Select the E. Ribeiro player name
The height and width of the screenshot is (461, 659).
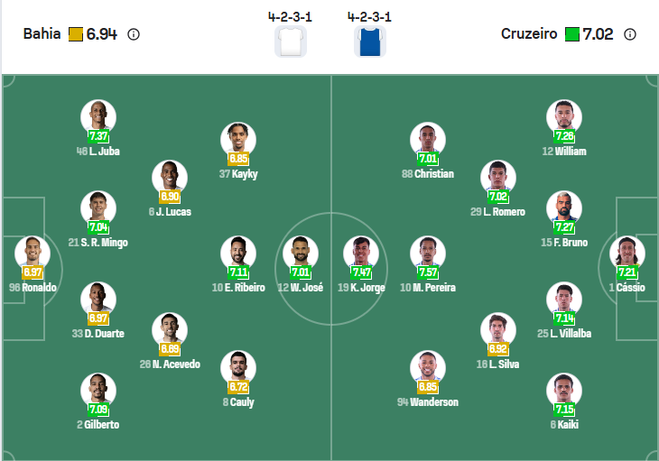[x=238, y=288]
